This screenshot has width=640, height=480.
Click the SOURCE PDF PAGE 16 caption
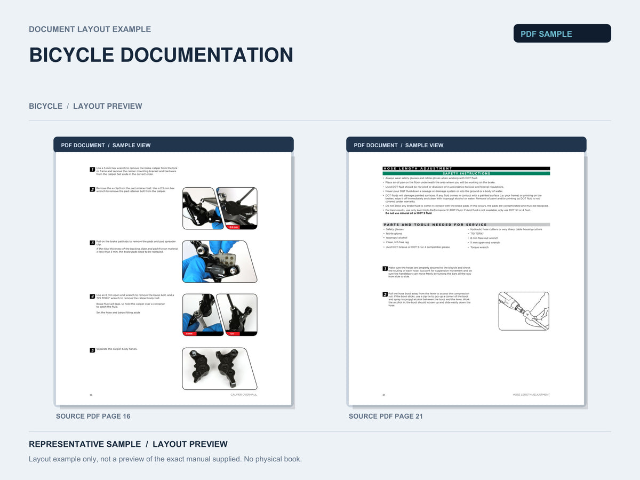pyautogui.click(x=93, y=416)
